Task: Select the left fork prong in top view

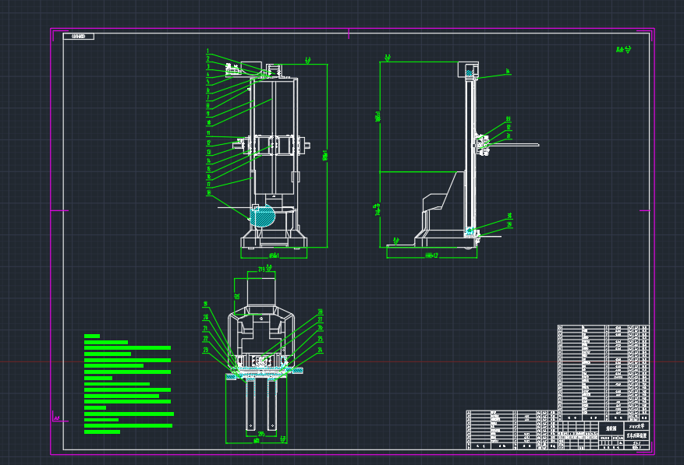Action: 250,407
